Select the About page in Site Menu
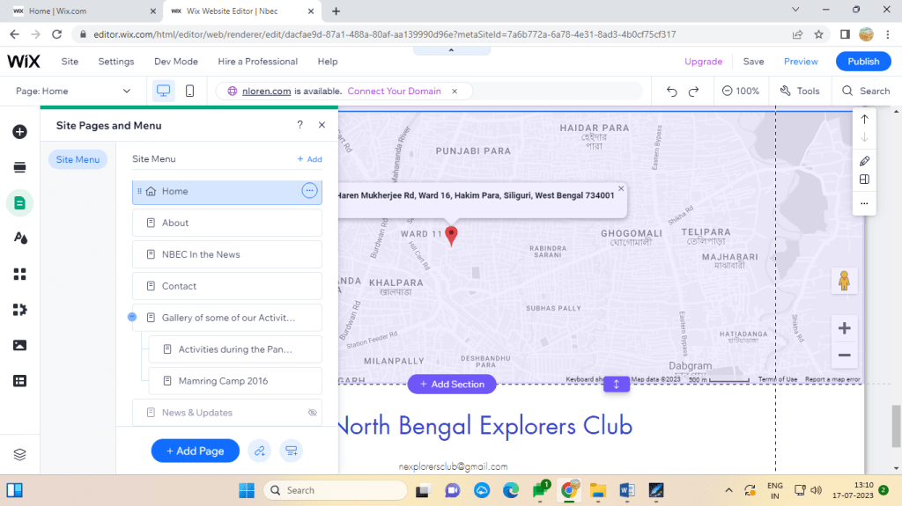The image size is (902, 506). (227, 223)
